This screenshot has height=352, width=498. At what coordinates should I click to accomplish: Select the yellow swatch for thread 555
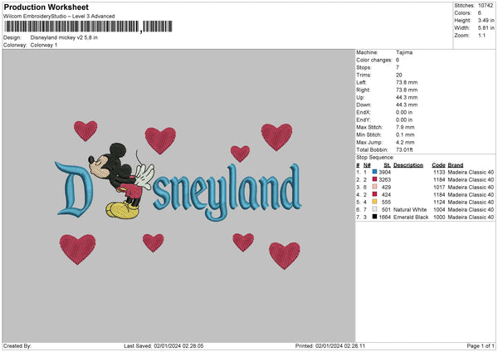375,202
